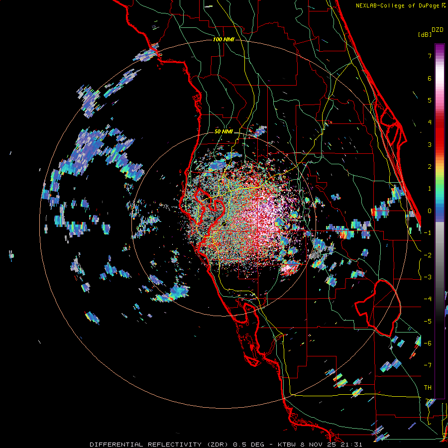Click the -1 value on color scale
Viewport: 448px width, 448px height.
coord(428,233)
